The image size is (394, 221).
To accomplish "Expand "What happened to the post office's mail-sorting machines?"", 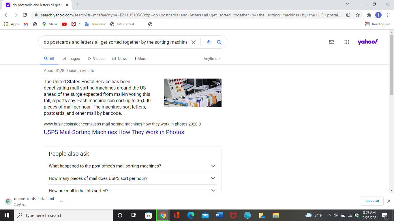I will pos(133,166).
